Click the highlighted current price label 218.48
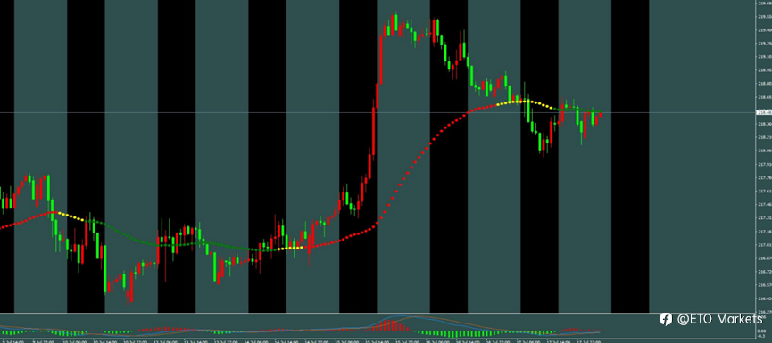772x343 pixels. click(764, 112)
